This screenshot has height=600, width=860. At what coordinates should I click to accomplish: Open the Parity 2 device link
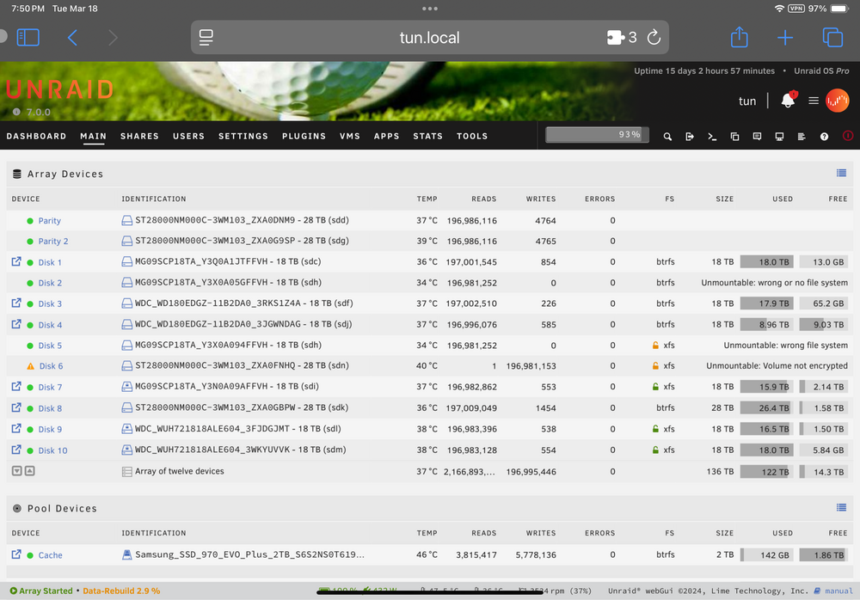point(53,242)
